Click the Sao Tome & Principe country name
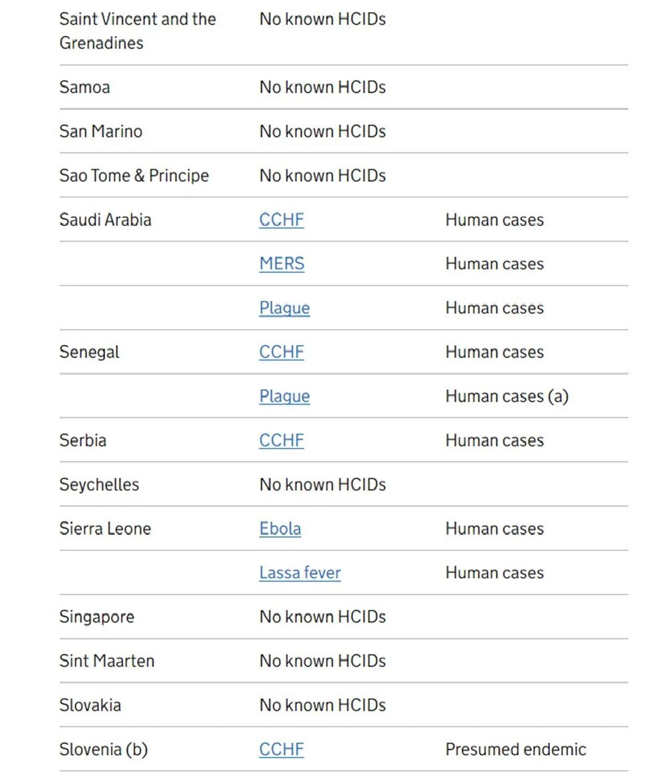The image size is (669, 781). [134, 175]
